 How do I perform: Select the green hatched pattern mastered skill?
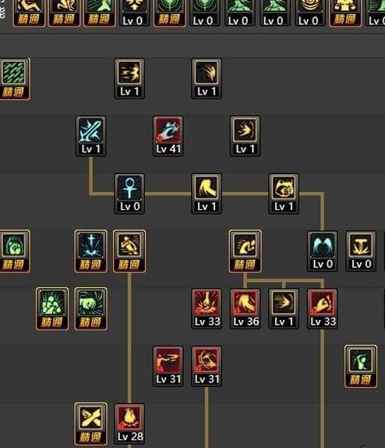pyautogui.click(x=14, y=79)
